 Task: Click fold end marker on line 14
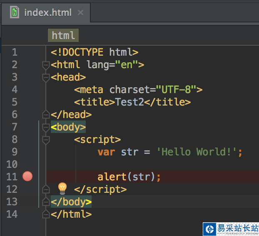tap(46, 214)
